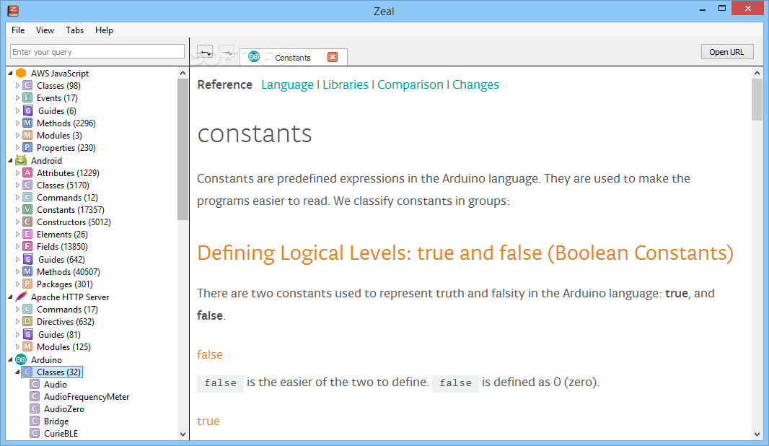Expand Apache Commands (17)
Image resolution: width=769 pixels, height=446 pixels.
coord(17,309)
